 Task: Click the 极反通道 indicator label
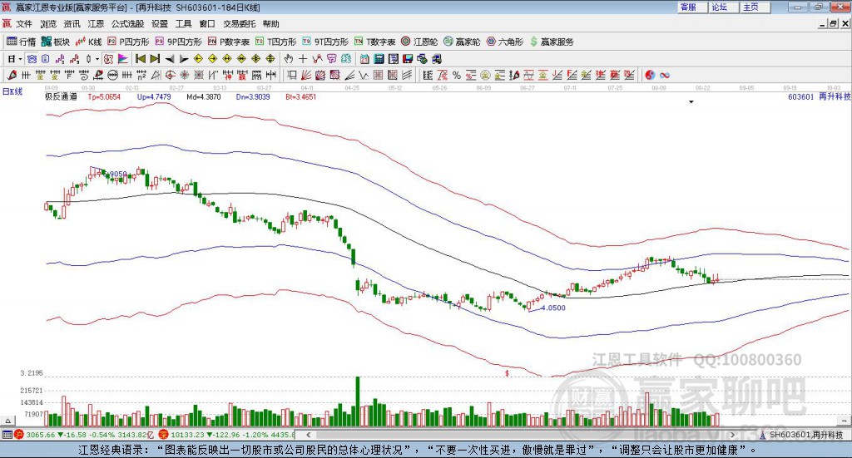[x=61, y=96]
